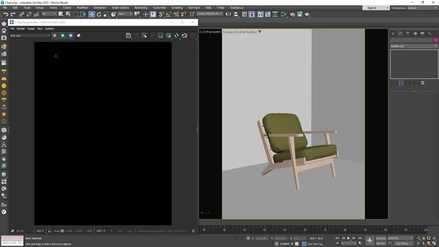This screenshot has width=439, height=247.
Task: Toggle the green channel in frame buffer
Action: coord(62,36)
